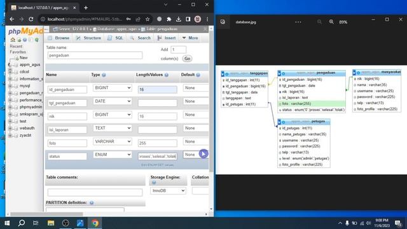Switch to the Browse tab
Screen dimensions: 407x229
[x=59, y=38]
